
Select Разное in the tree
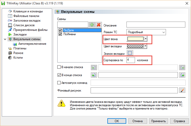coord(18,53)
